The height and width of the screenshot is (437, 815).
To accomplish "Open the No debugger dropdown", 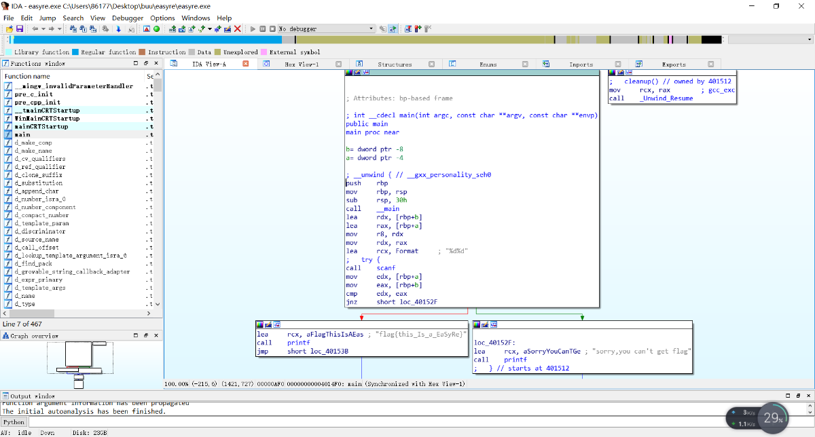I will (x=371, y=29).
